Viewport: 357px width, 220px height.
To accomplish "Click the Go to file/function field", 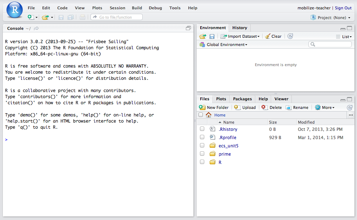I will click(116, 17).
